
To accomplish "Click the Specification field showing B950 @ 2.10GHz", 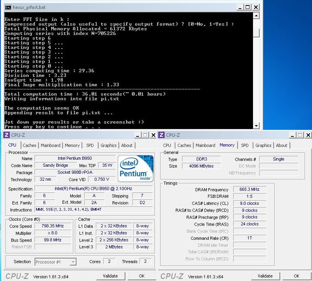I will pyautogui.click(x=94, y=188).
